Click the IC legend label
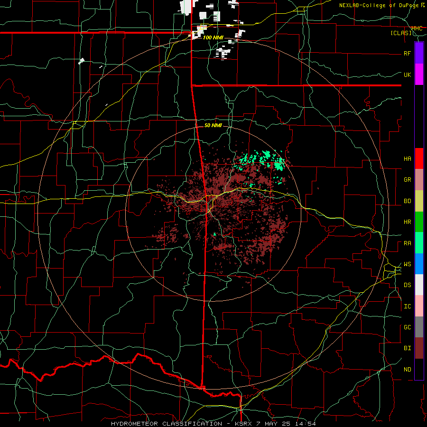Viewport: 427px width, 427px height. tap(407, 306)
